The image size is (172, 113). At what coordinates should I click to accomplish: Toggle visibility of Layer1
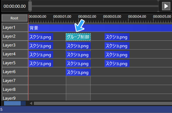[14, 27]
